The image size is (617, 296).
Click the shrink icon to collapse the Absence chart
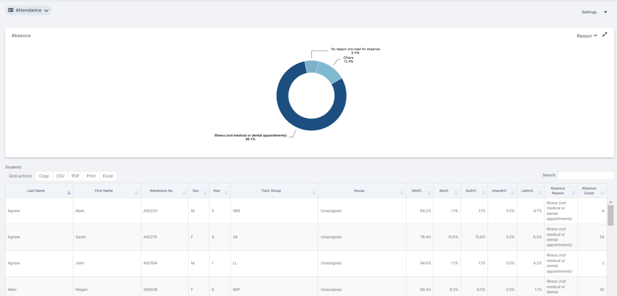(x=605, y=34)
